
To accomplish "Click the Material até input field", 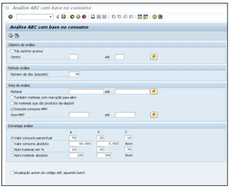I will tap(133, 91).
